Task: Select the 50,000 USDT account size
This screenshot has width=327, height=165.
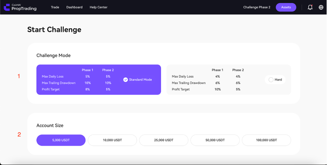Action: coord(215,140)
